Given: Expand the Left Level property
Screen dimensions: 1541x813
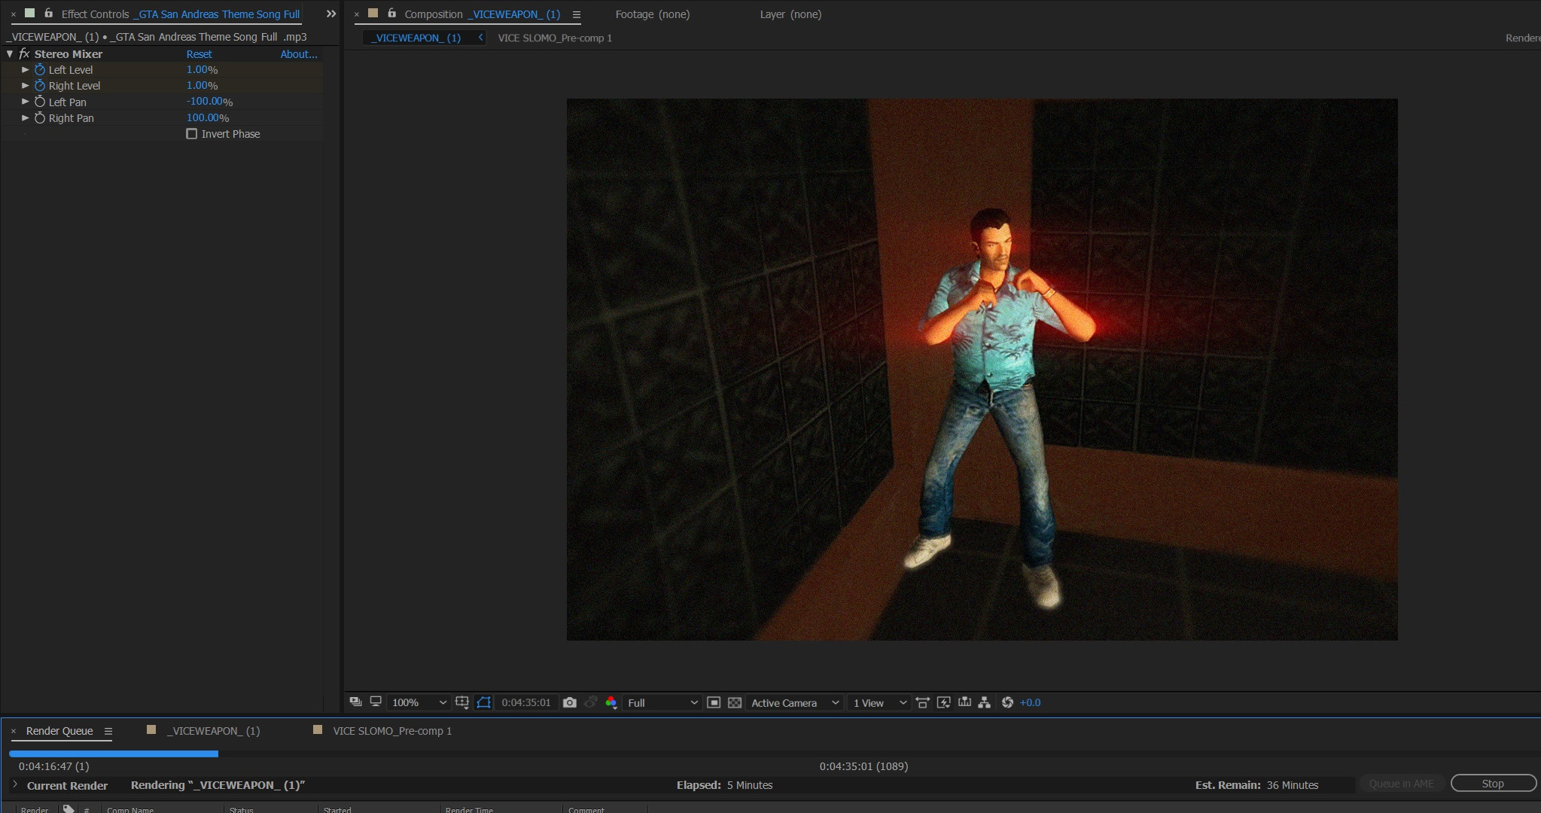Looking at the screenshot, I should tap(25, 70).
